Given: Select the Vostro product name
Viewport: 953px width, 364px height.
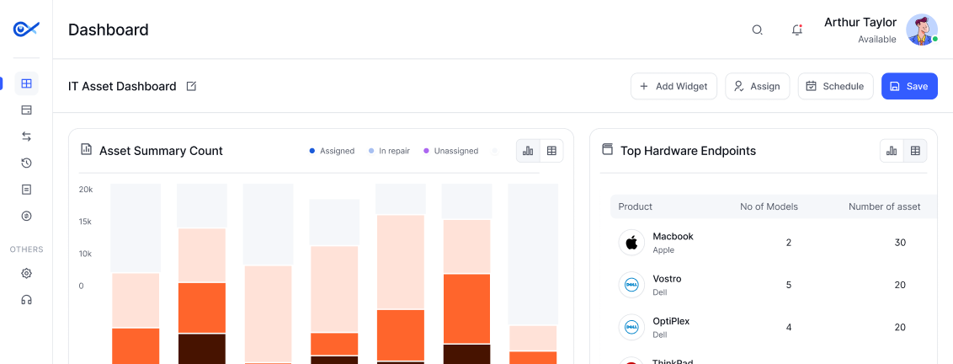Looking at the screenshot, I should click(x=667, y=279).
